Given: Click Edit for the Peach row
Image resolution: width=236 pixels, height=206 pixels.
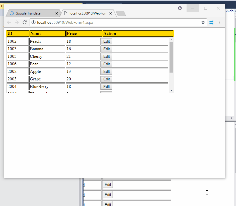Looking at the screenshot, I should click(106, 41).
